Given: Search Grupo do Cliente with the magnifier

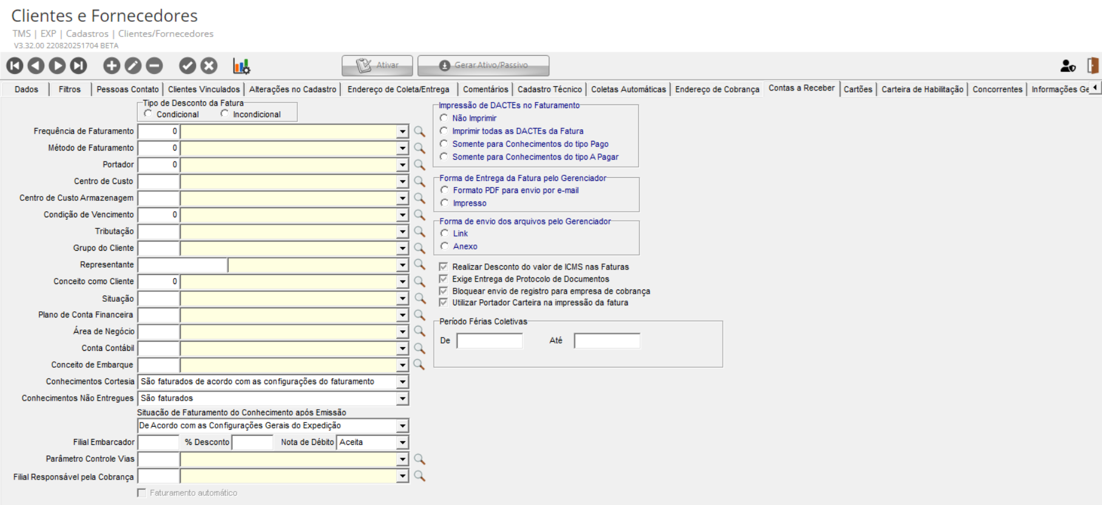Looking at the screenshot, I should [x=419, y=248].
